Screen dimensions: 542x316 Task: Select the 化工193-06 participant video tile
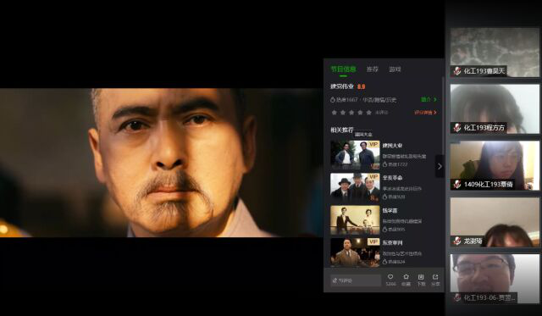[x=495, y=279]
